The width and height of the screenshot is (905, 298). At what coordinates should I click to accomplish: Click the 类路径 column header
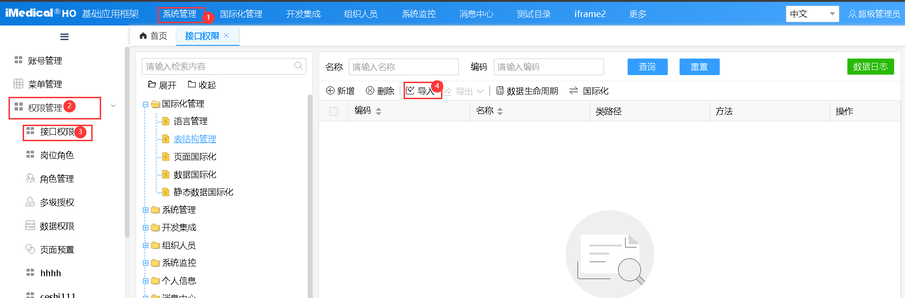[650, 111]
